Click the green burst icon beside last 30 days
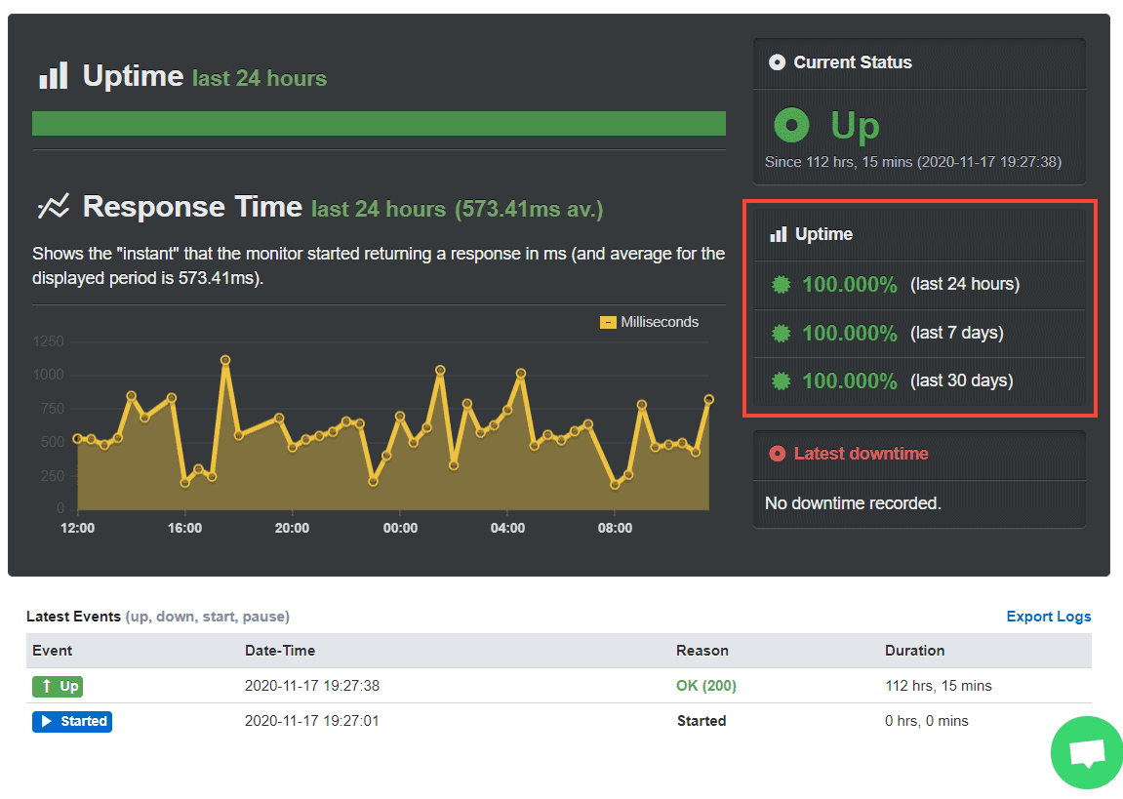 (x=781, y=380)
